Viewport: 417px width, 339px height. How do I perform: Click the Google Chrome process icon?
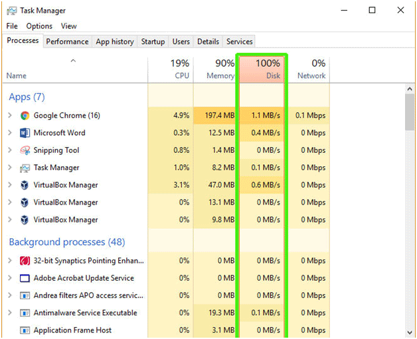coord(25,116)
